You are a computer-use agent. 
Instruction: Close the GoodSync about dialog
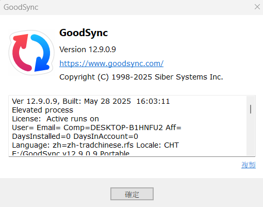pyautogui.click(x=257, y=7)
